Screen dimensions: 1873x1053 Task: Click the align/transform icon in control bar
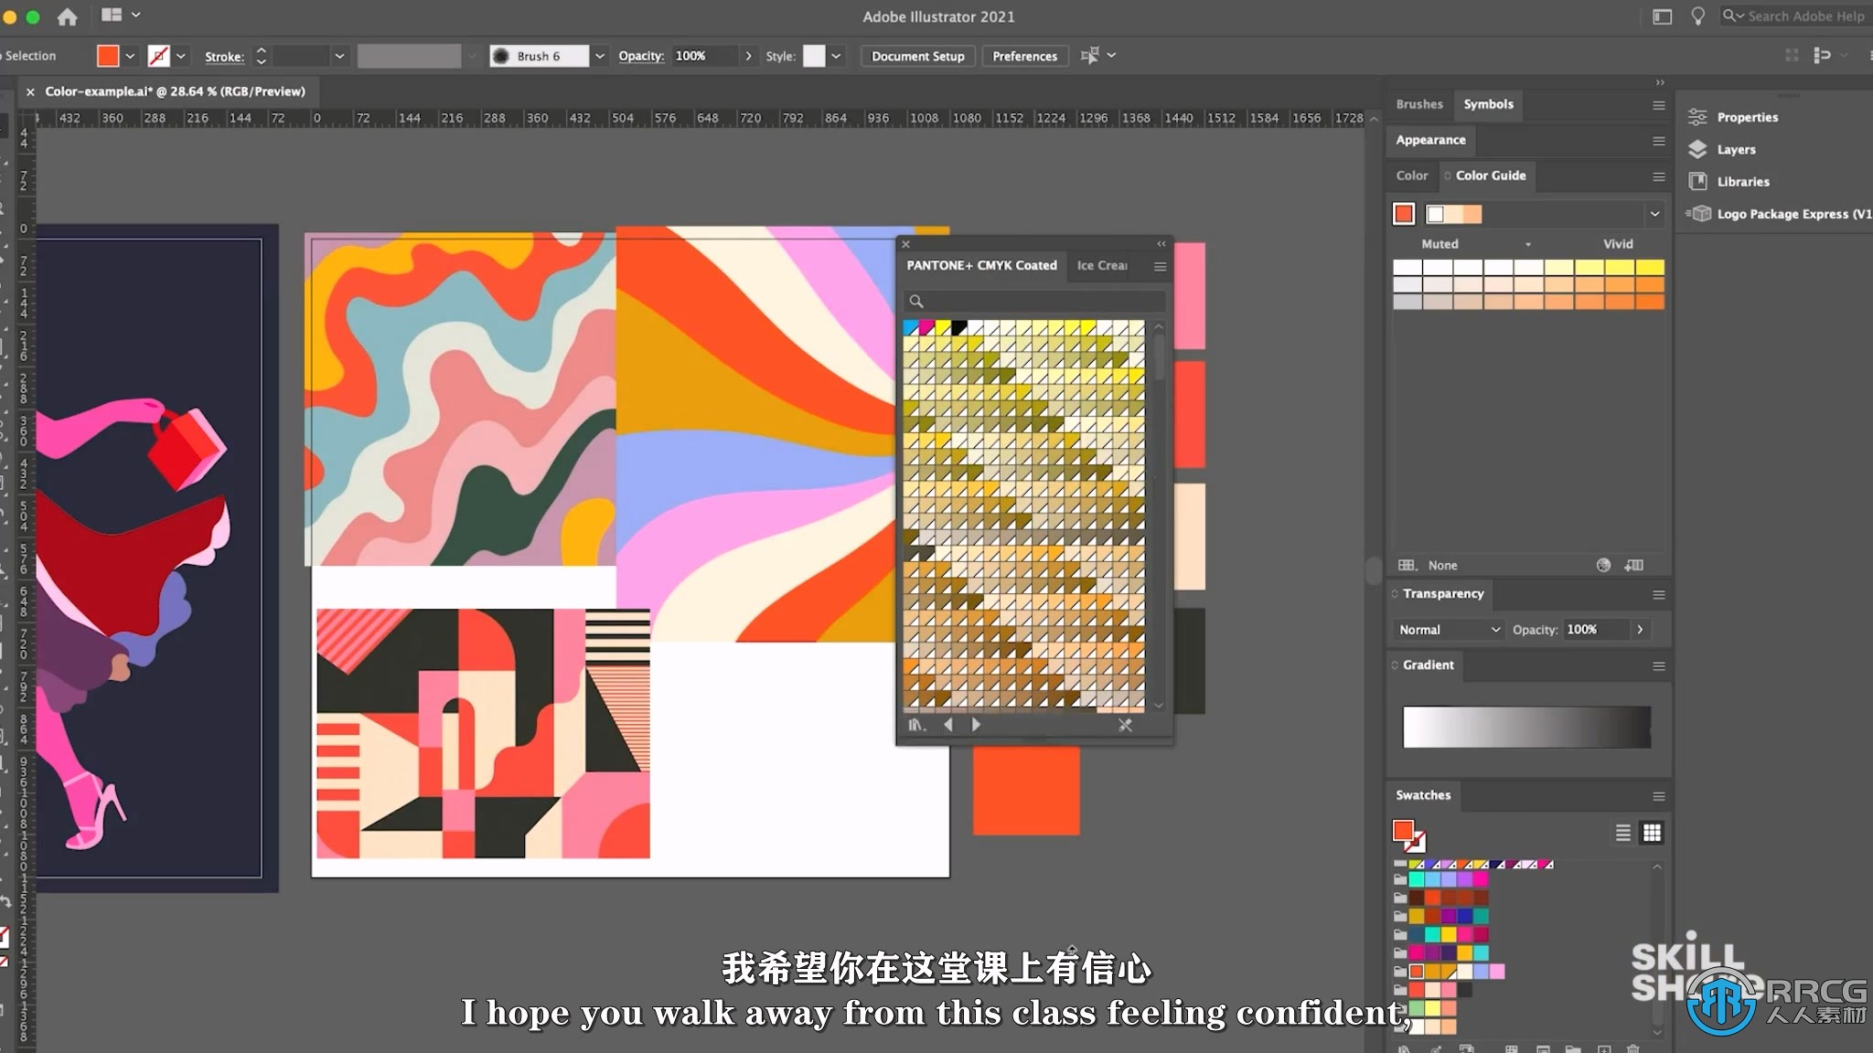coord(1089,56)
